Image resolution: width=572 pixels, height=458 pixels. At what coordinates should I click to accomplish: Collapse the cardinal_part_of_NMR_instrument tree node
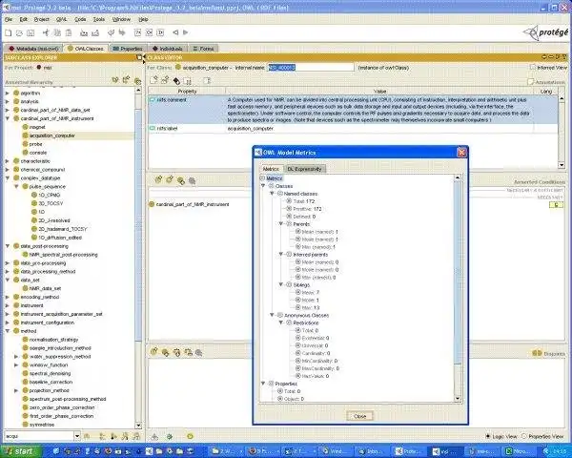(8, 118)
